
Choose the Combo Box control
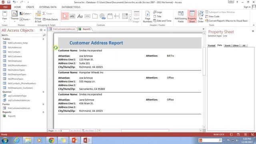pos(125,16)
